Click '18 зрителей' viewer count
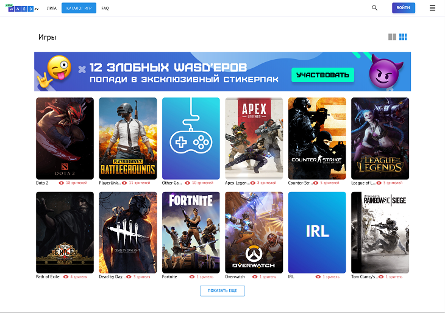This screenshot has height=313, width=445. pyautogui.click(x=77, y=183)
